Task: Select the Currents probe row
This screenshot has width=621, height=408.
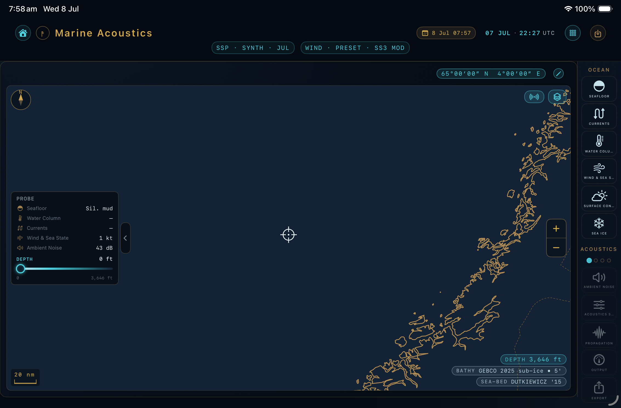Action: (65, 228)
